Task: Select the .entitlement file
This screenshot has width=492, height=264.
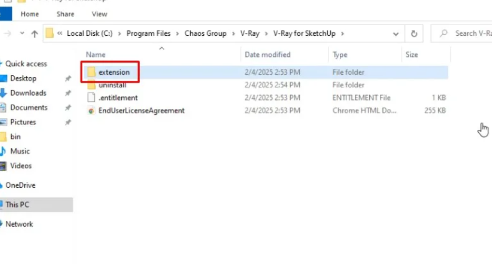Action: click(x=117, y=97)
